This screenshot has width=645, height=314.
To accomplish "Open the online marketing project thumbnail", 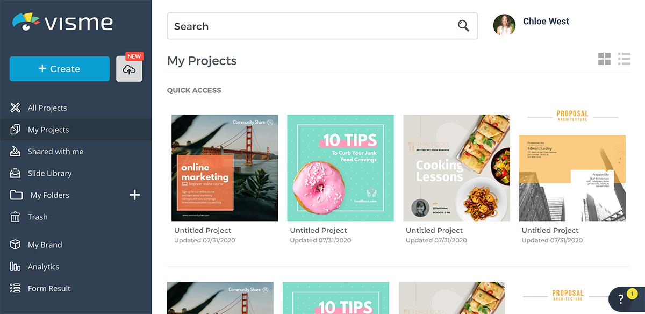I will 224,167.
